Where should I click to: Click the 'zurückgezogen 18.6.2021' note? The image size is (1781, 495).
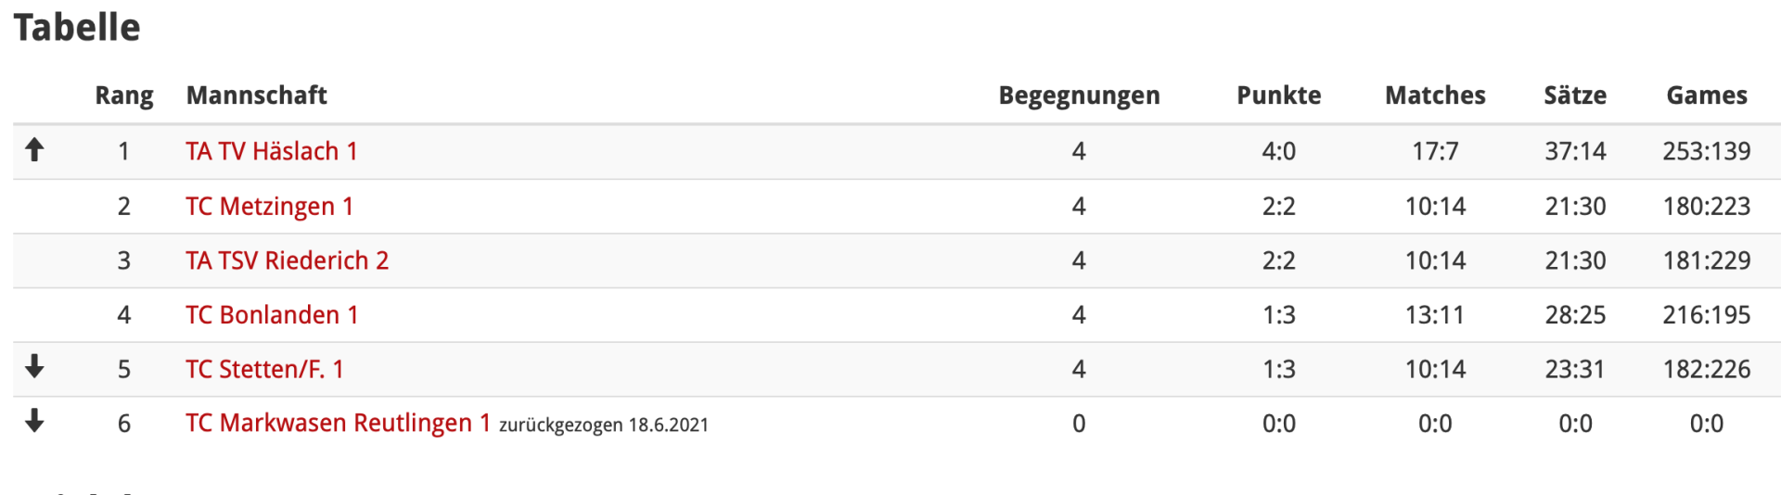point(604,425)
